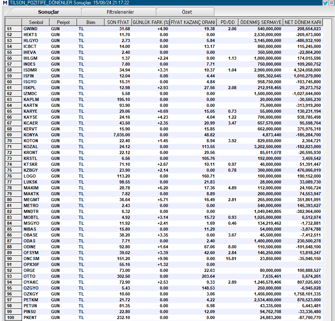335x321 pixels.
Task: Sort by GÜNLÜK FARK (%) column header
Action: tap(151, 22)
